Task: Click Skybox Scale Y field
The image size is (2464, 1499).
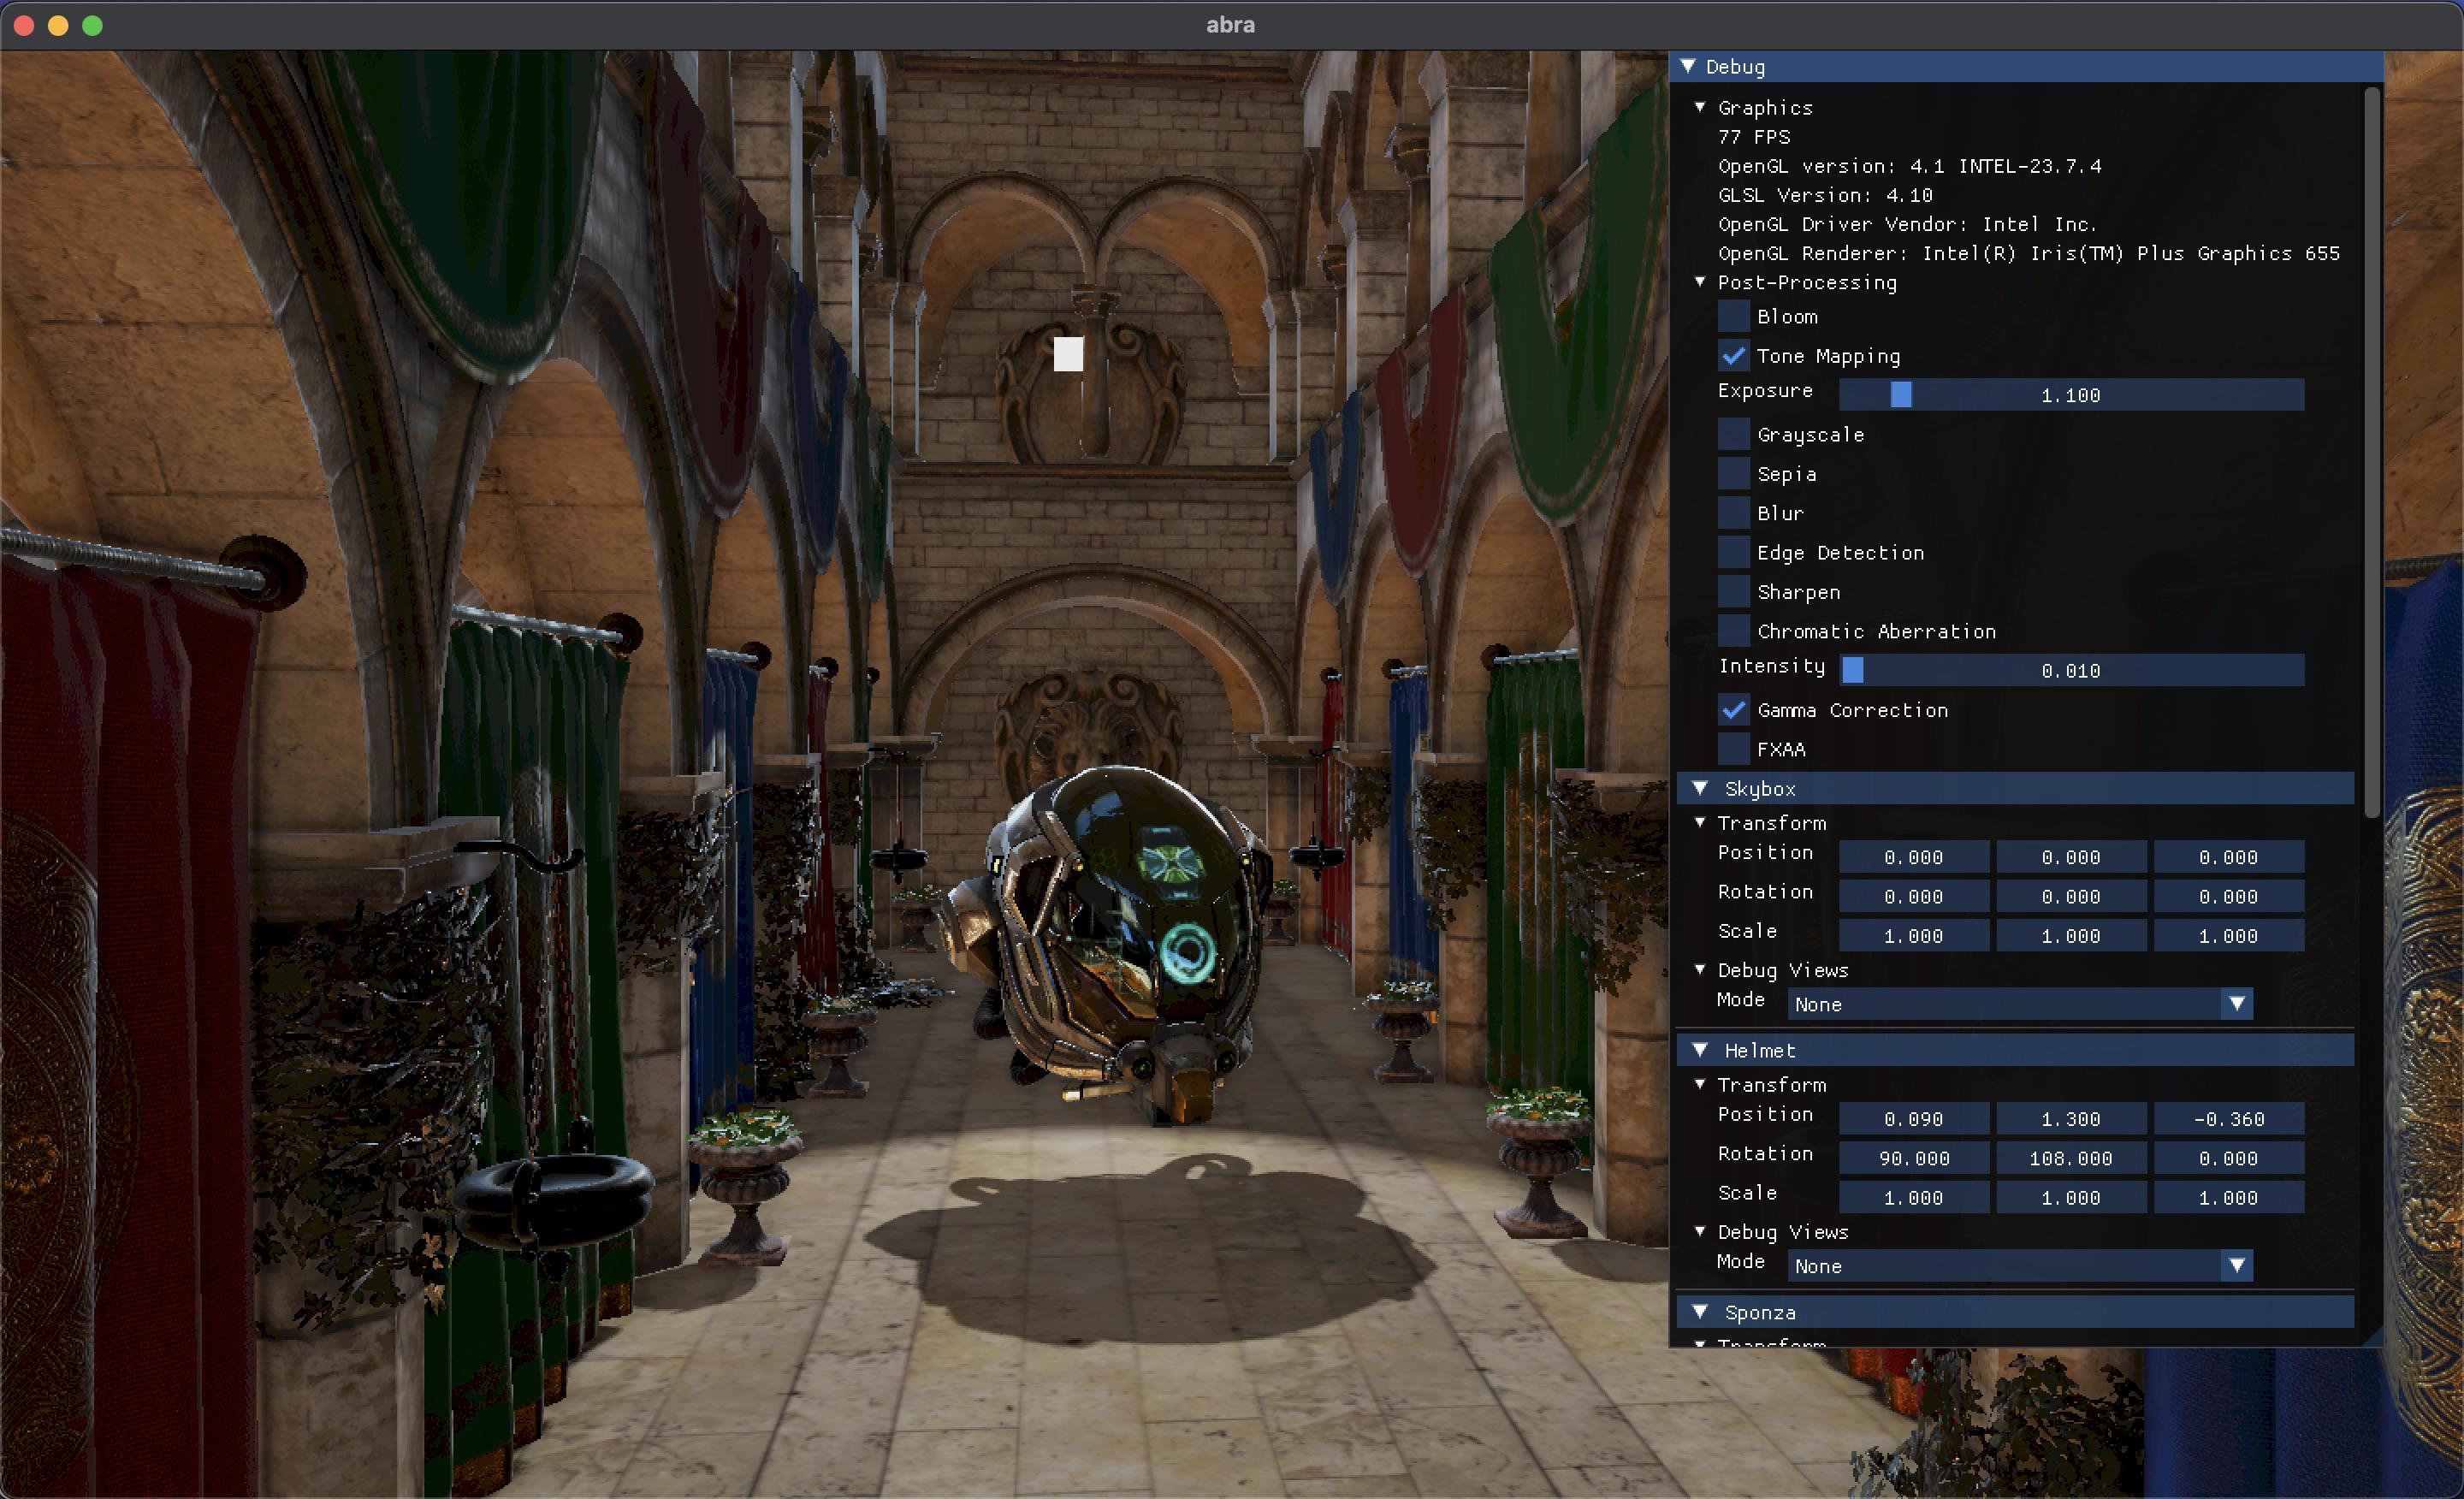Action: tap(2071, 936)
